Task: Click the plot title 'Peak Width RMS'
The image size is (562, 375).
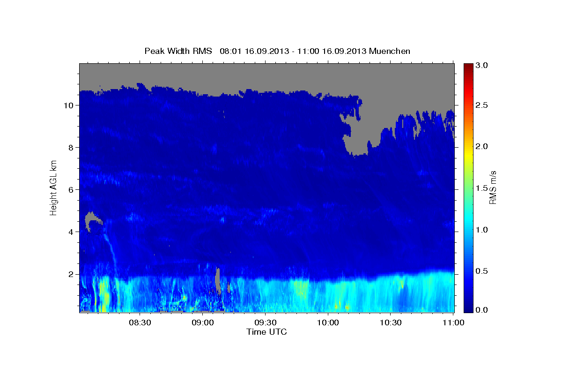Action: (x=178, y=51)
